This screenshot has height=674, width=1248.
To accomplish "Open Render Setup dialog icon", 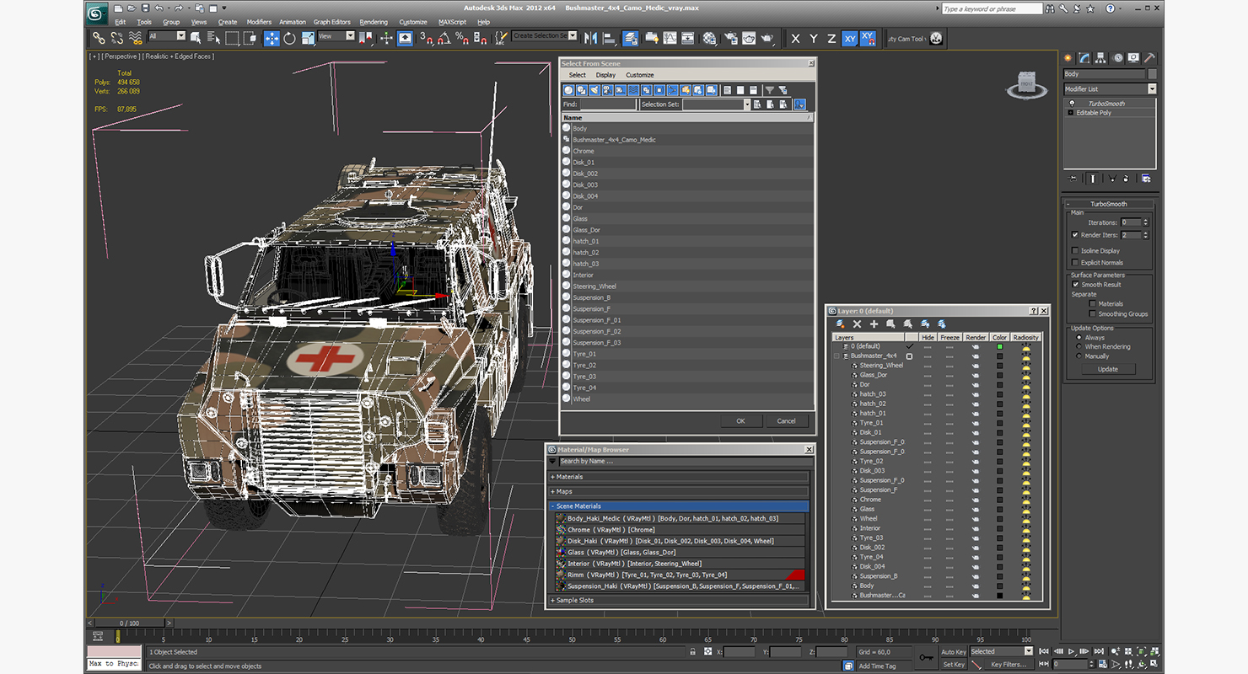I will coord(729,38).
